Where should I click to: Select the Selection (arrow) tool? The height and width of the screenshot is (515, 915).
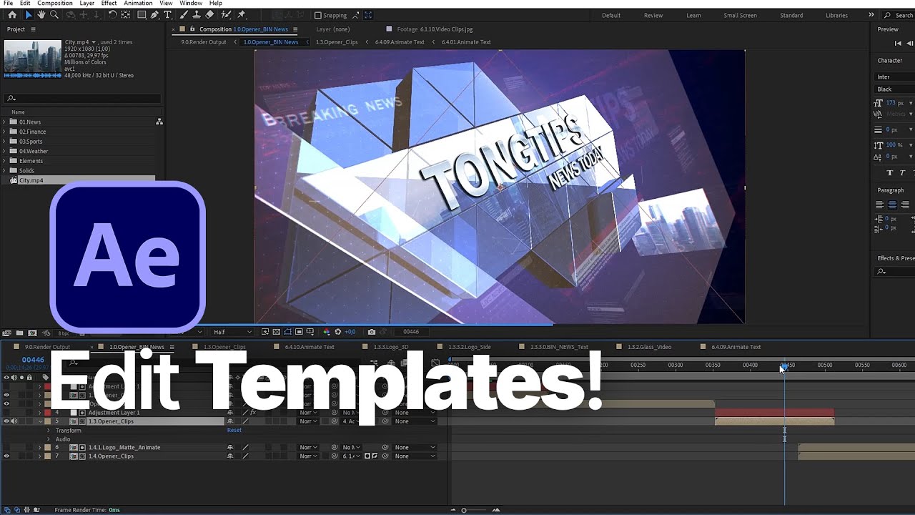click(x=29, y=15)
